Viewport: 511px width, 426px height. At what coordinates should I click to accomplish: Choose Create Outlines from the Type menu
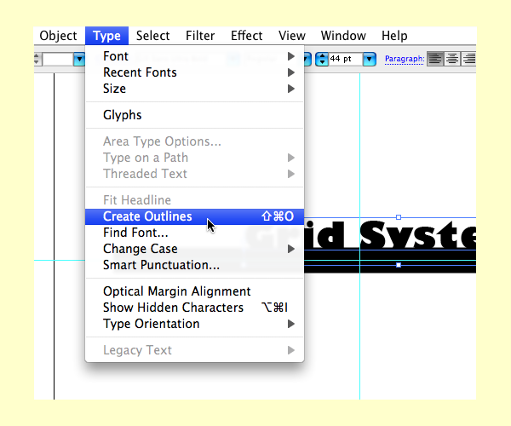[x=147, y=216]
